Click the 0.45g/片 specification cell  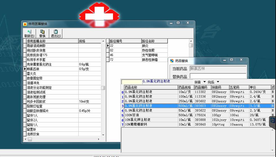(90, 111)
